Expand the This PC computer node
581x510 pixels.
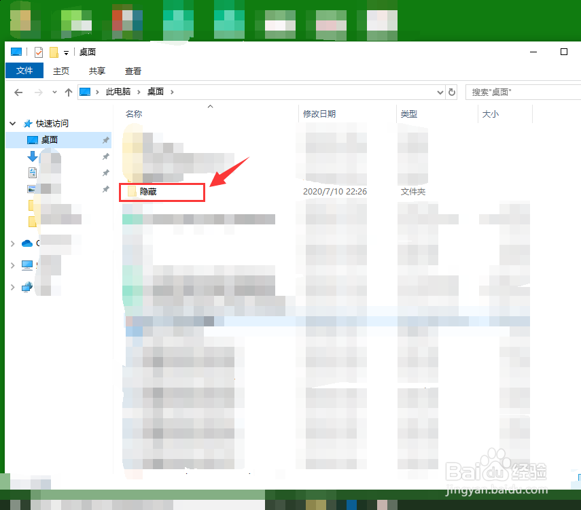13,265
